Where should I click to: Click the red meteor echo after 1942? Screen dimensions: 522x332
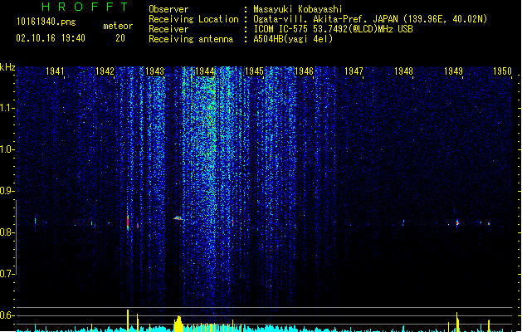coord(128,222)
